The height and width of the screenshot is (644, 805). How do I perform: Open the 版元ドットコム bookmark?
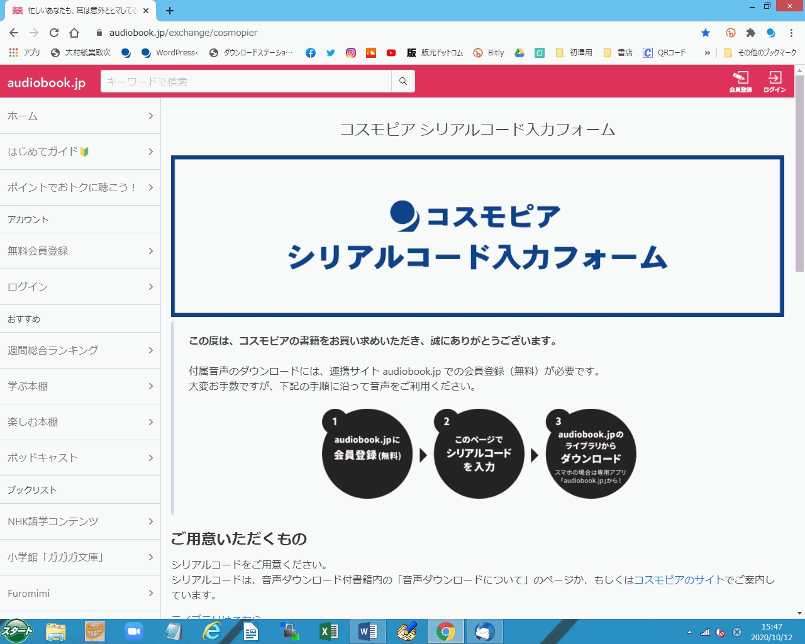pos(435,53)
